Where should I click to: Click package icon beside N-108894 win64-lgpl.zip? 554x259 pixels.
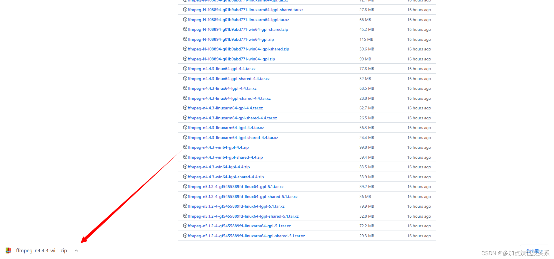coord(185,59)
